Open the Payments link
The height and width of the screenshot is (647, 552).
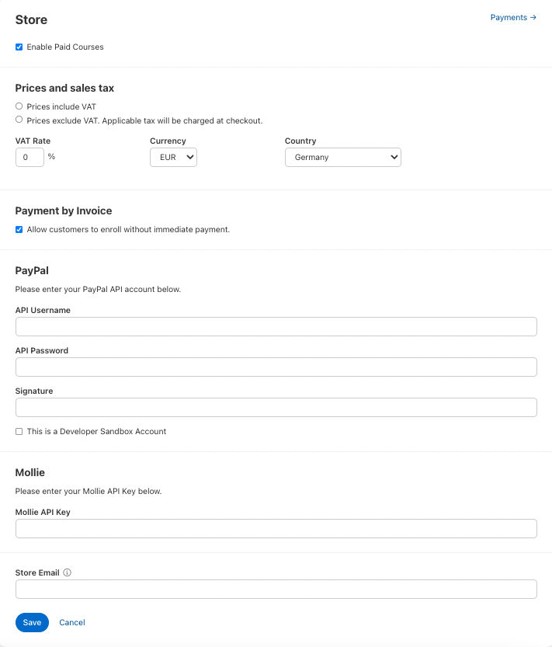point(513,18)
